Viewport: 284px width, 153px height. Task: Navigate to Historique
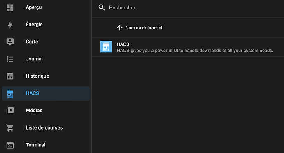tap(37, 76)
